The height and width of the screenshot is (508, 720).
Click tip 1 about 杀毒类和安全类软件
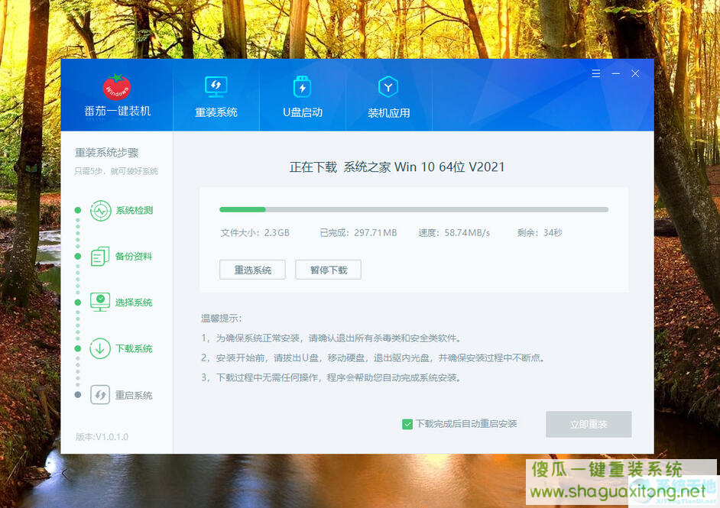pyautogui.click(x=331, y=338)
